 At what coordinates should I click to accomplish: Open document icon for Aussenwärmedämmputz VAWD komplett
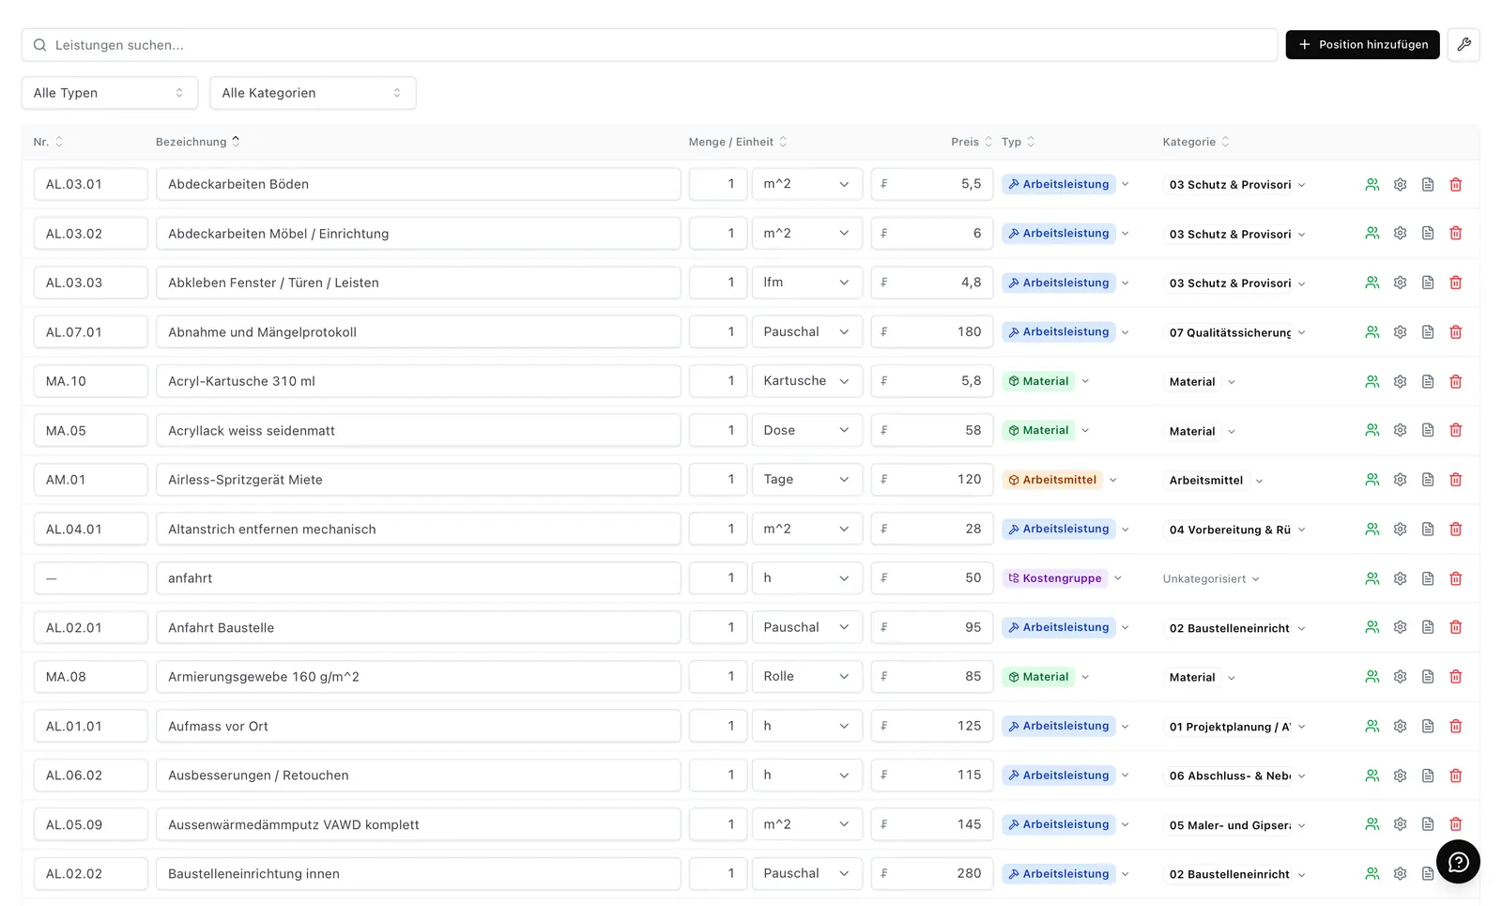[x=1427, y=824]
